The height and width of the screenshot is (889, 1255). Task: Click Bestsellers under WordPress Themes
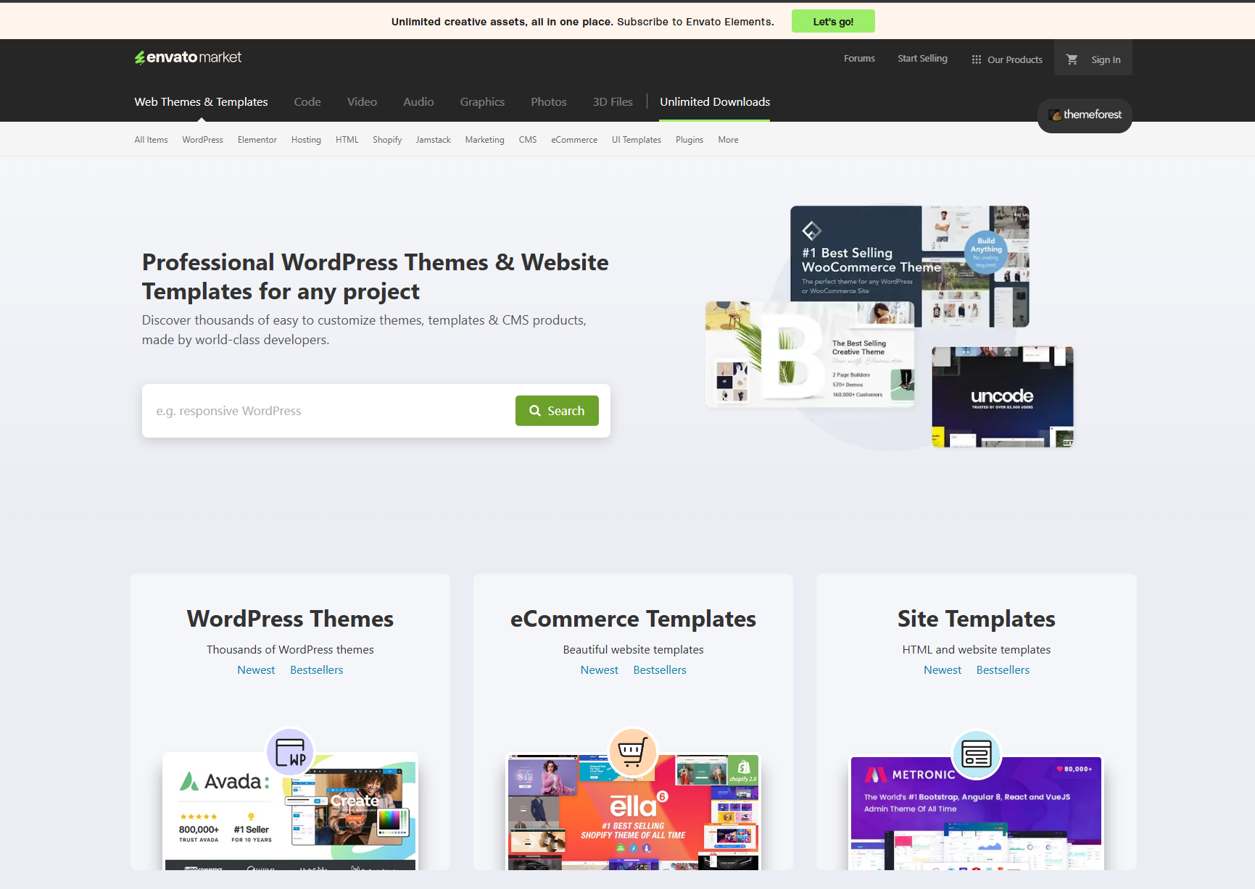(x=317, y=670)
